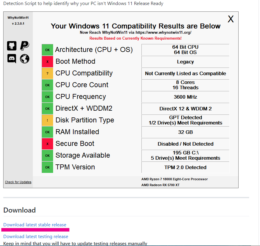Click the green OK status for Storage Available
Viewport: 260px width, 246px height.
tap(48, 156)
